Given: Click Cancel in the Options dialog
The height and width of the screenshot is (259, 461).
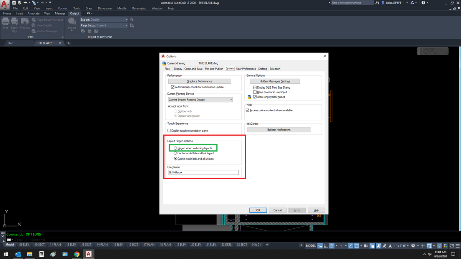Looking at the screenshot, I should point(278,210).
